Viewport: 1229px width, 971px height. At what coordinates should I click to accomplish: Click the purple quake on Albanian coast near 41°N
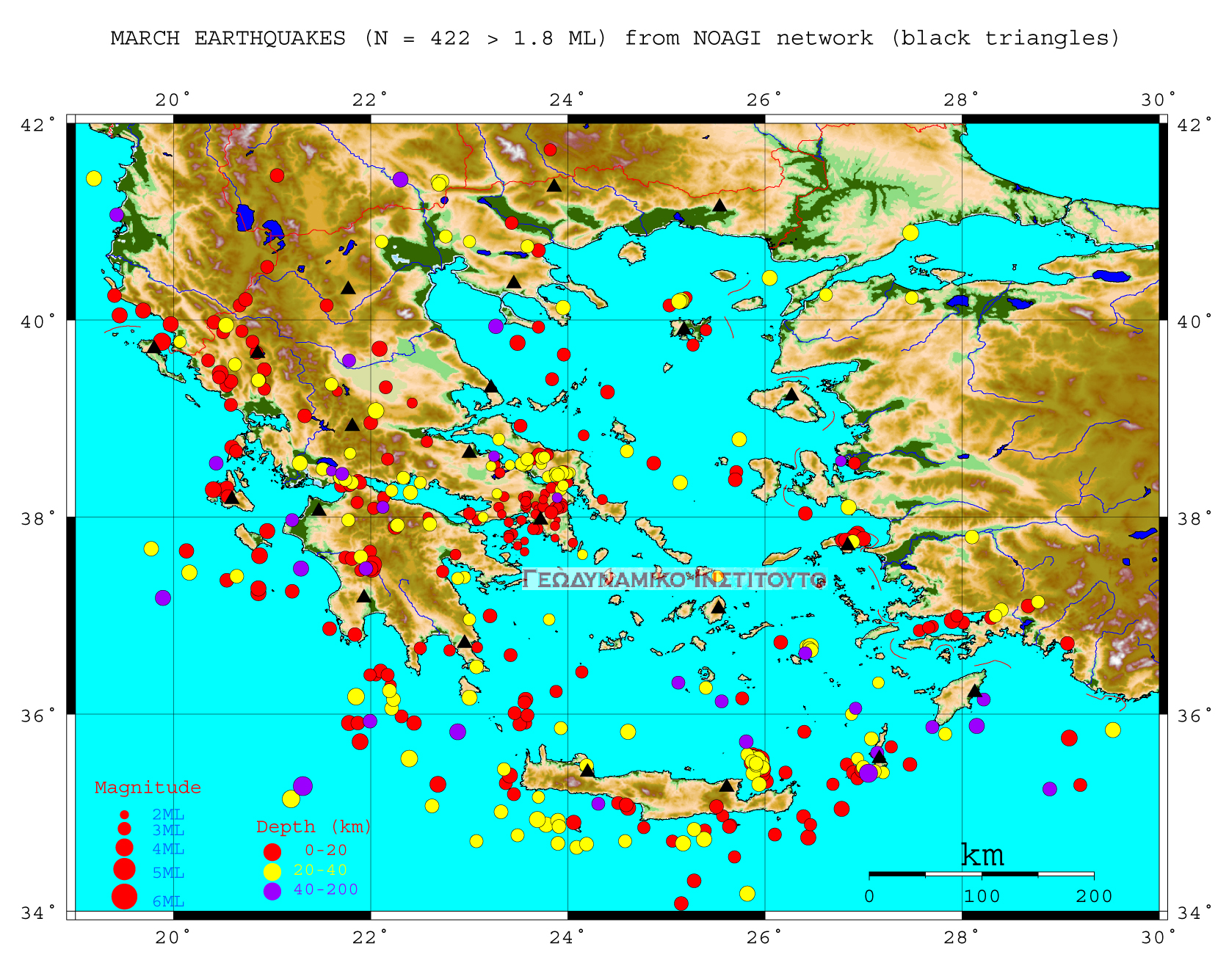pos(117,214)
